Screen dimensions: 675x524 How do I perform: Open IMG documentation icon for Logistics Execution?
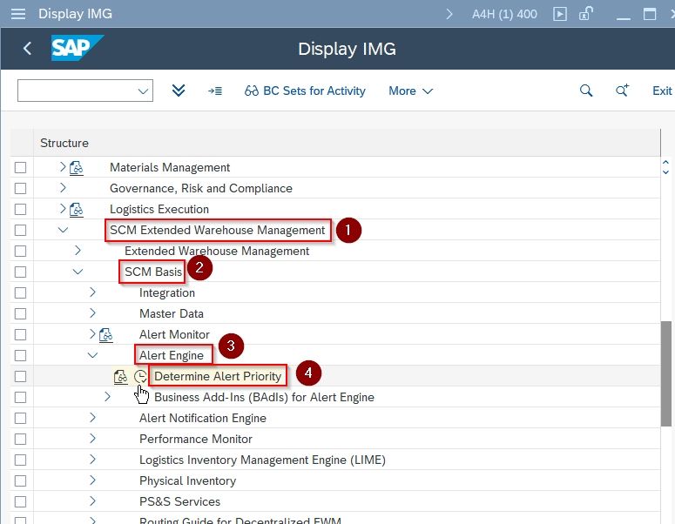[x=76, y=210]
